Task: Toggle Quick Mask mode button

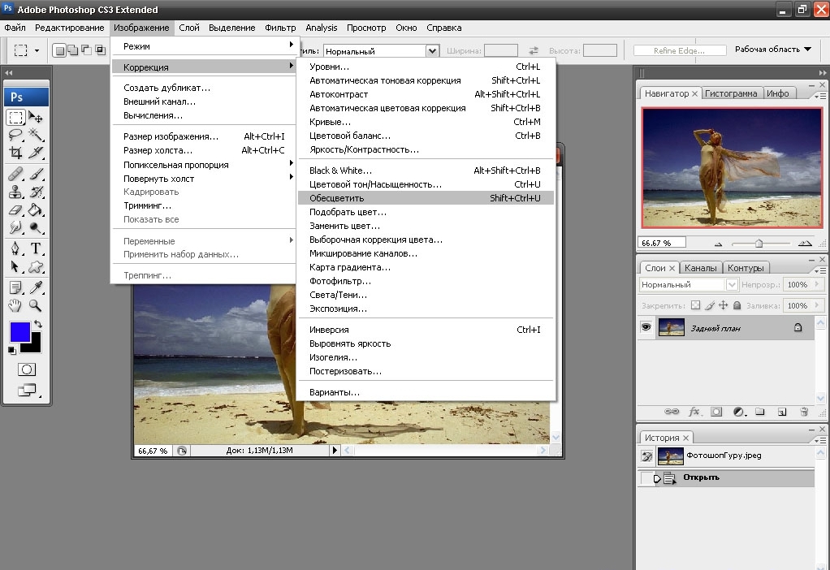Action: click(27, 369)
